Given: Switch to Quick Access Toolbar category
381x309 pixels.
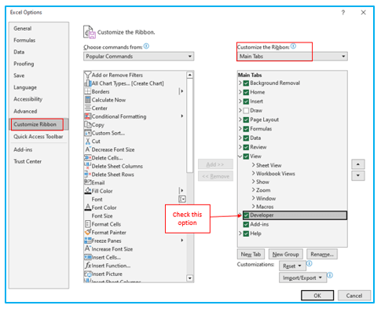Looking at the screenshot, I should click(x=38, y=137).
